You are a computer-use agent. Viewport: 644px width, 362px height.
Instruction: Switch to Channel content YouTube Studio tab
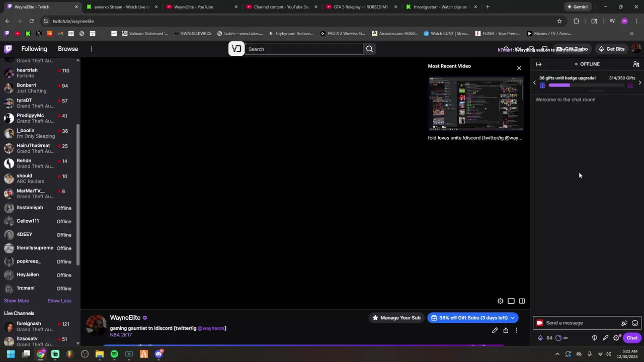pos(281,7)
